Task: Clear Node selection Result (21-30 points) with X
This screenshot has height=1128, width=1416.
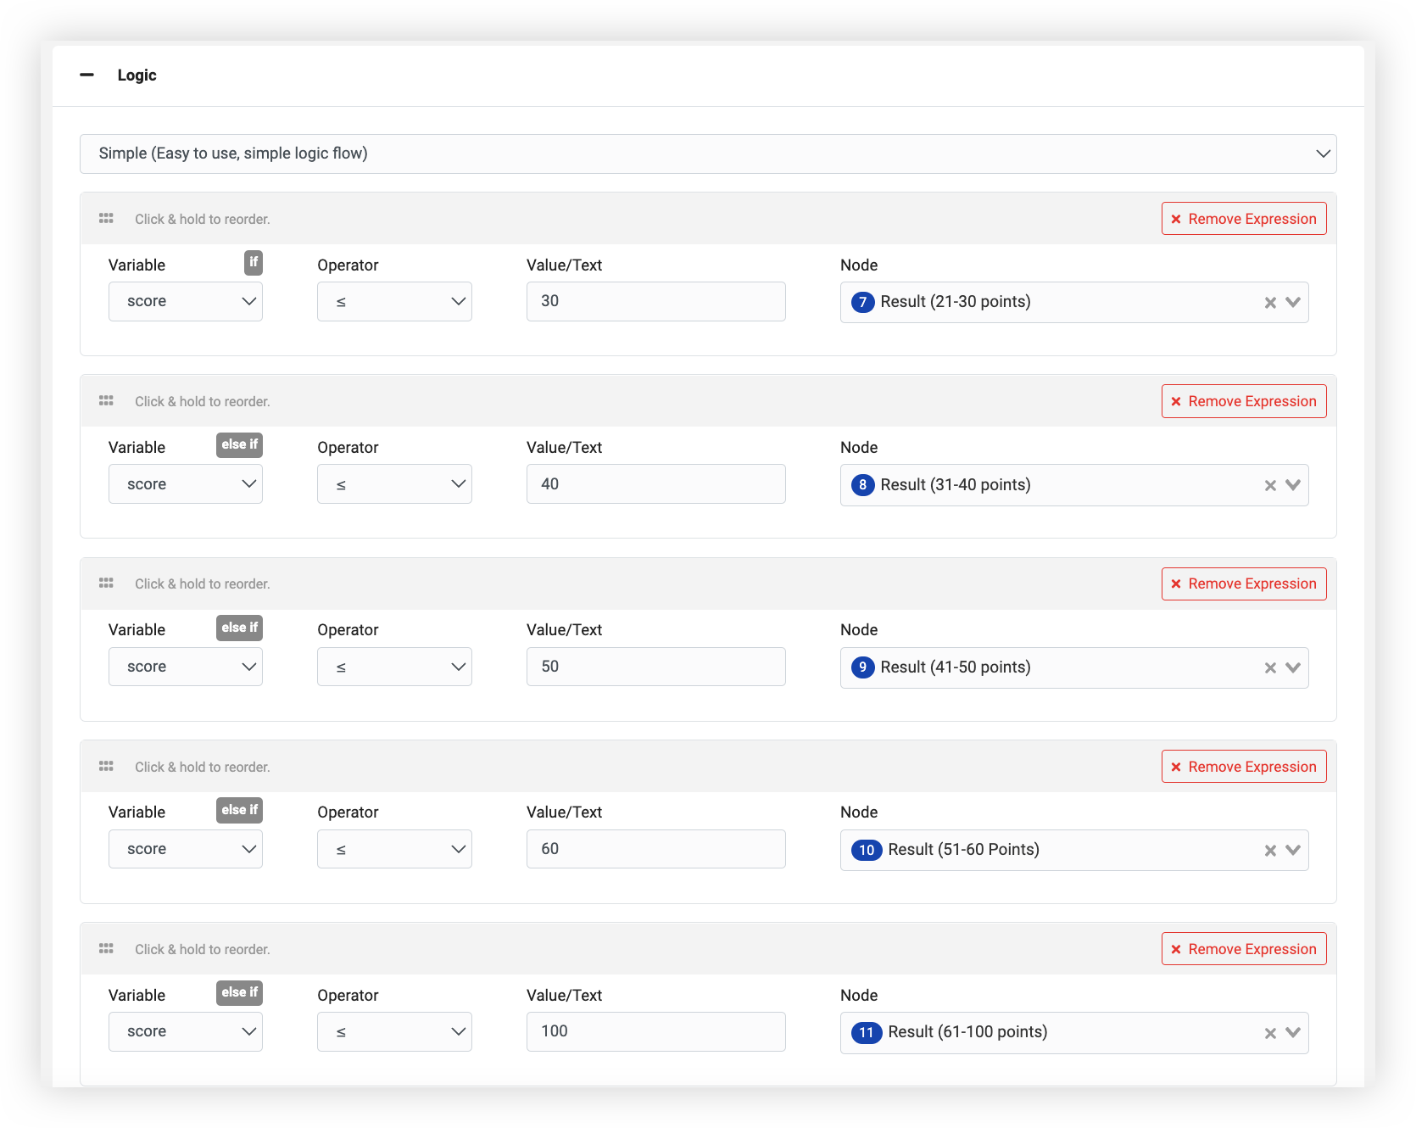Action: click(x=1270, y=303)
